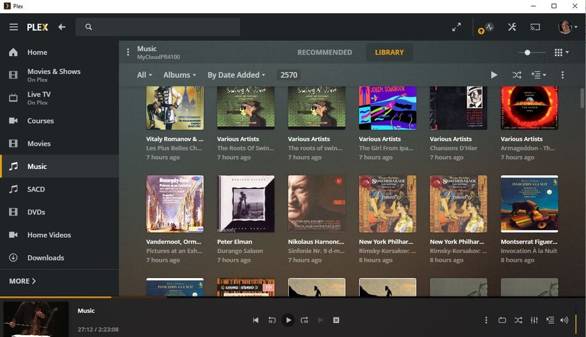Open Settings wrench and screwdriver icon
Image resolution: width=586 pixels, height=337 pixels.
512,27
